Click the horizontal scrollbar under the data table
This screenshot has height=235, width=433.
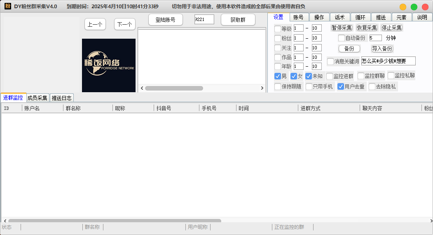pos(115,221)
